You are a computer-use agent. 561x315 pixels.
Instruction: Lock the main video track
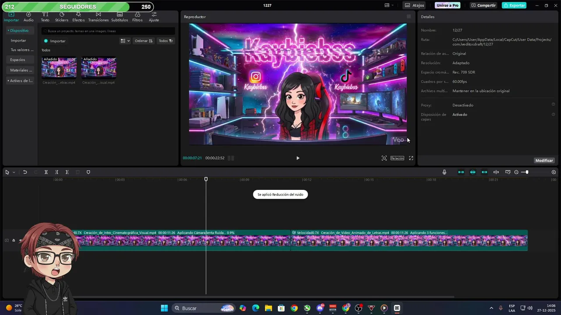click(x=14, y=240)
